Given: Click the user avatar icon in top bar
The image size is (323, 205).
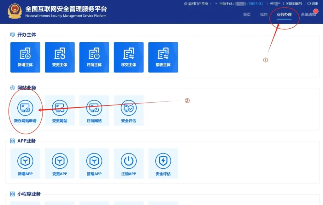Looking at the screenshot, I should (x=272, y=3).
